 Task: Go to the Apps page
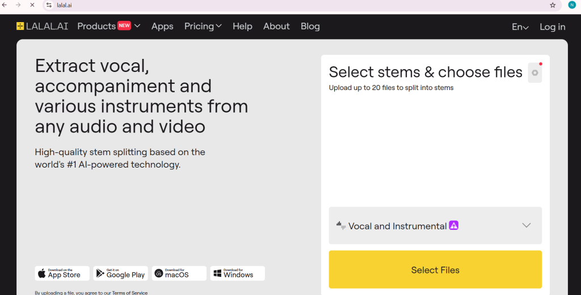(x=162, y=26)
